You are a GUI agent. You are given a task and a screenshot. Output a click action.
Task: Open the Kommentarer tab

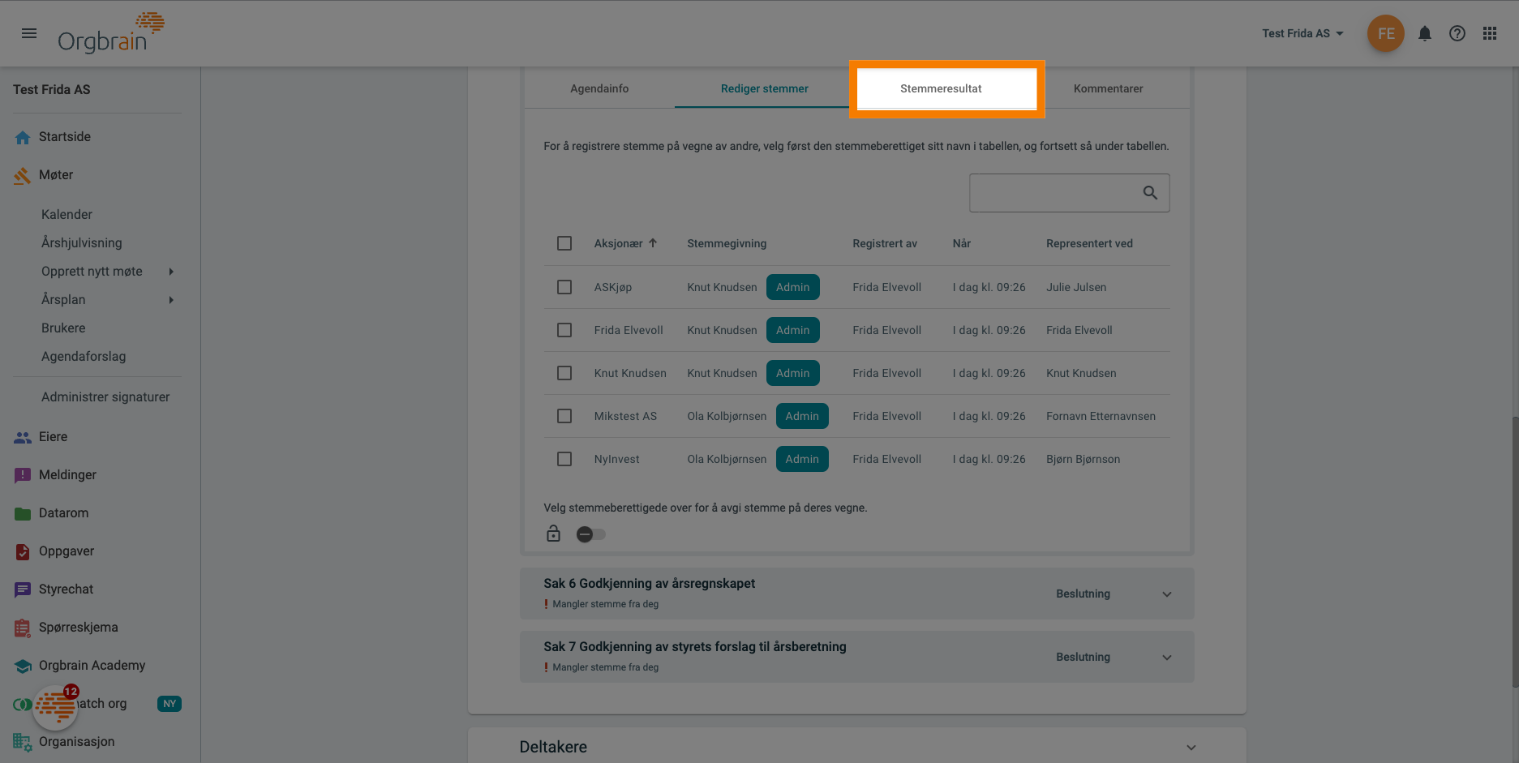click(1108, 88)
